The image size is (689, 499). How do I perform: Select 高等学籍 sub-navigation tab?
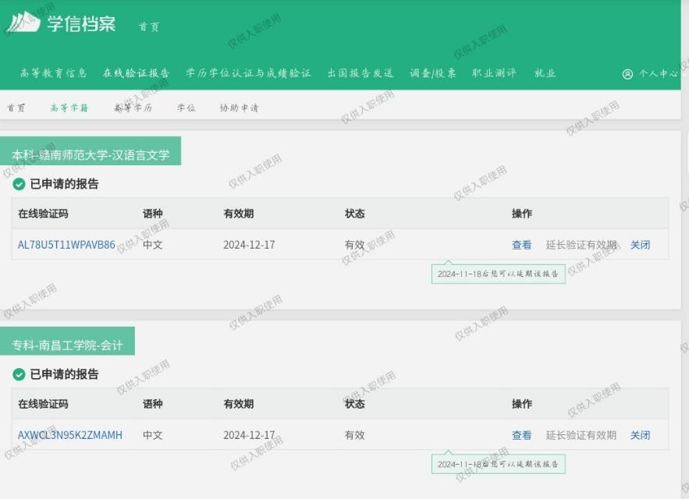pos(69,108)
